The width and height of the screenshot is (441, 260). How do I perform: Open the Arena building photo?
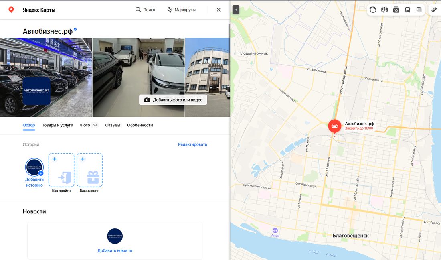[208, 77]
